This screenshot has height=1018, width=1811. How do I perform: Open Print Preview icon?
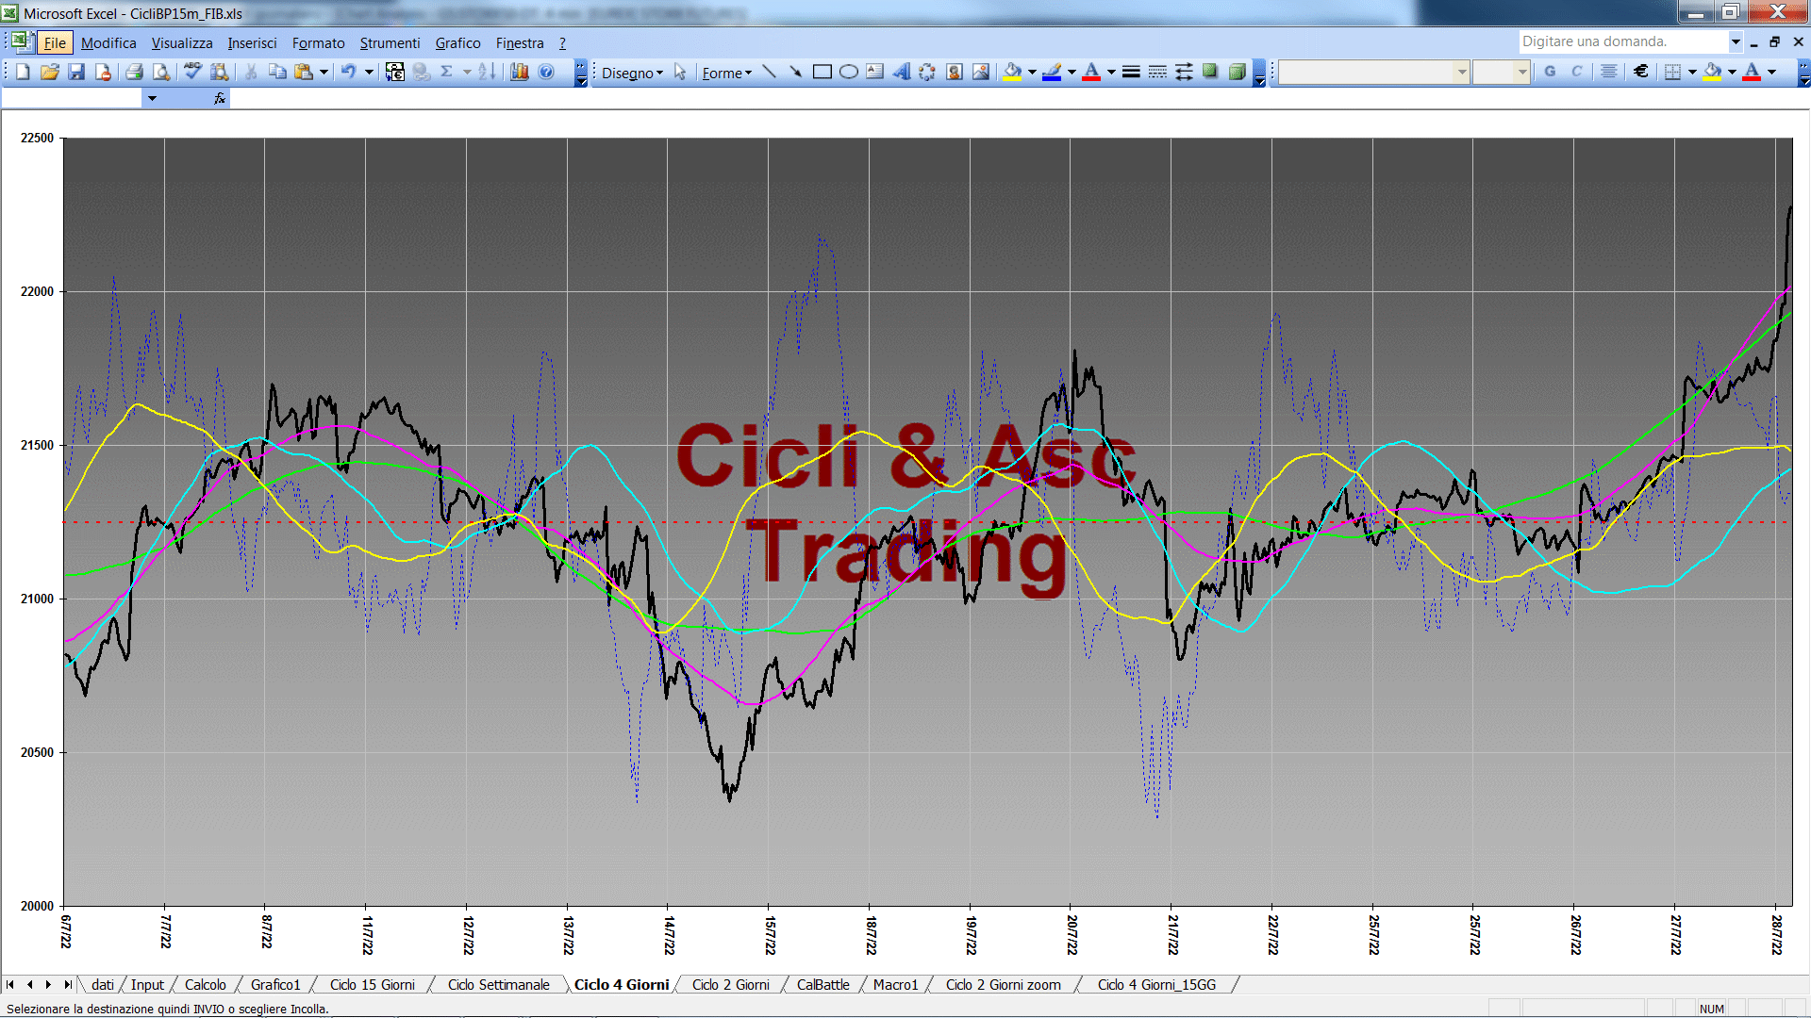coord(161,73)
